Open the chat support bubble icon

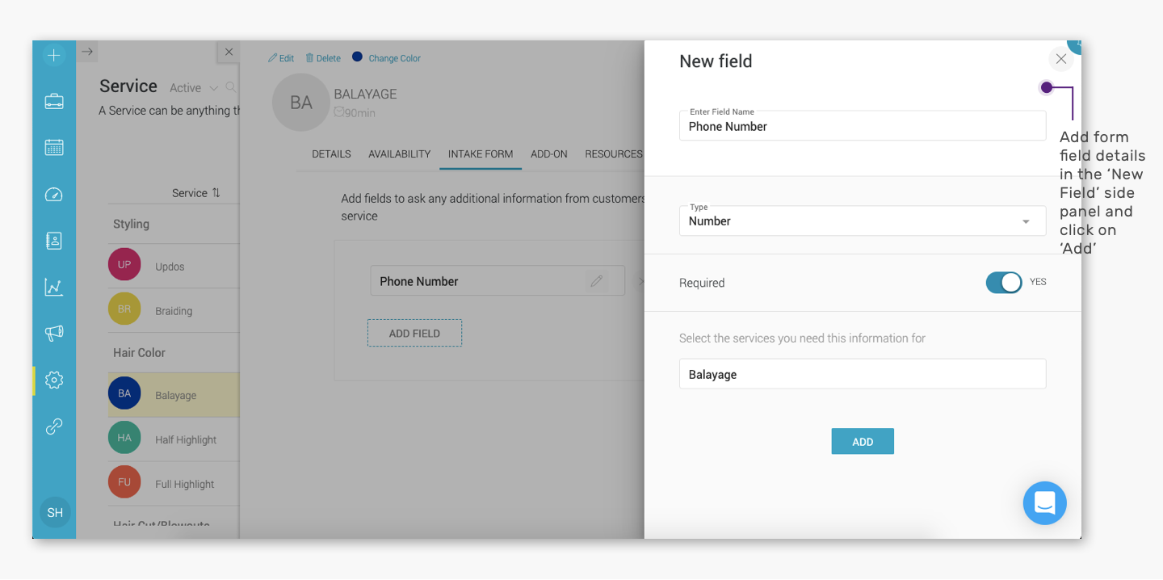[x=1044, y=503]
